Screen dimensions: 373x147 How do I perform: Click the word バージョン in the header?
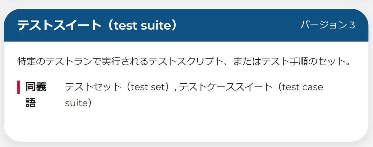(323, 25)
